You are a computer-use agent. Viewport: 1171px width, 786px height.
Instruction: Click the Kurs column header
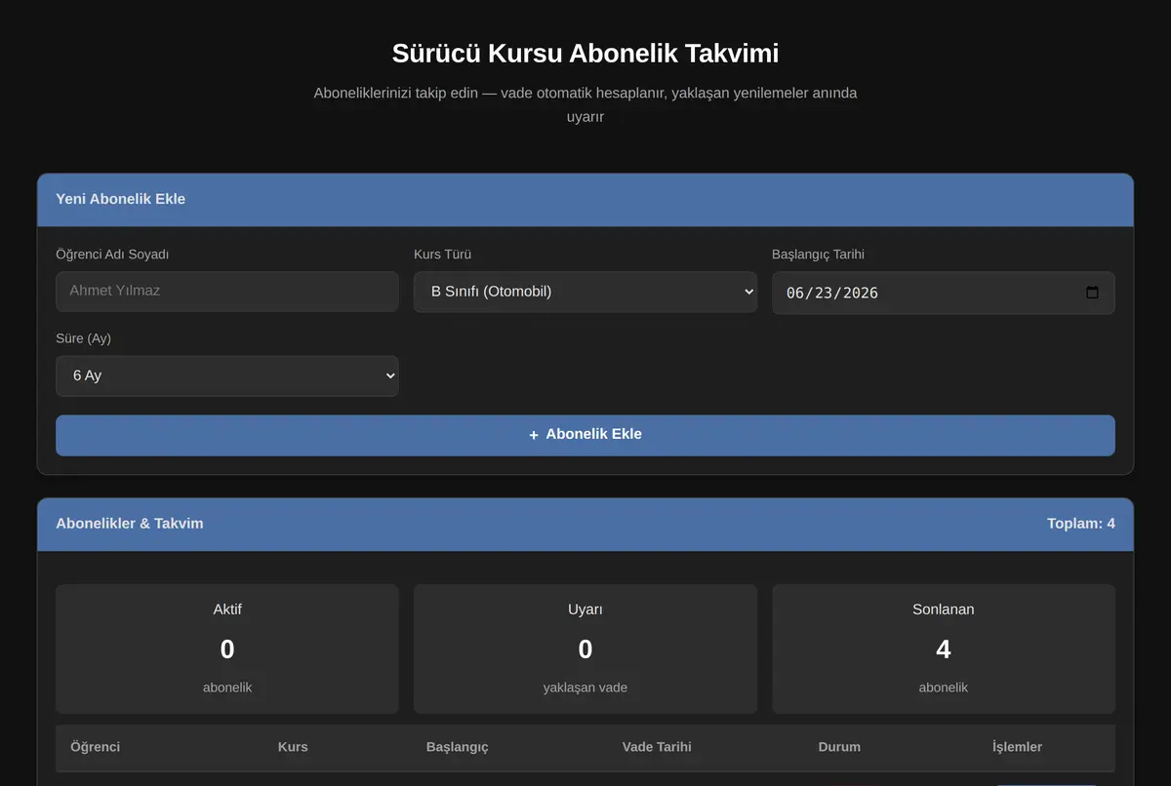(293, 747)
